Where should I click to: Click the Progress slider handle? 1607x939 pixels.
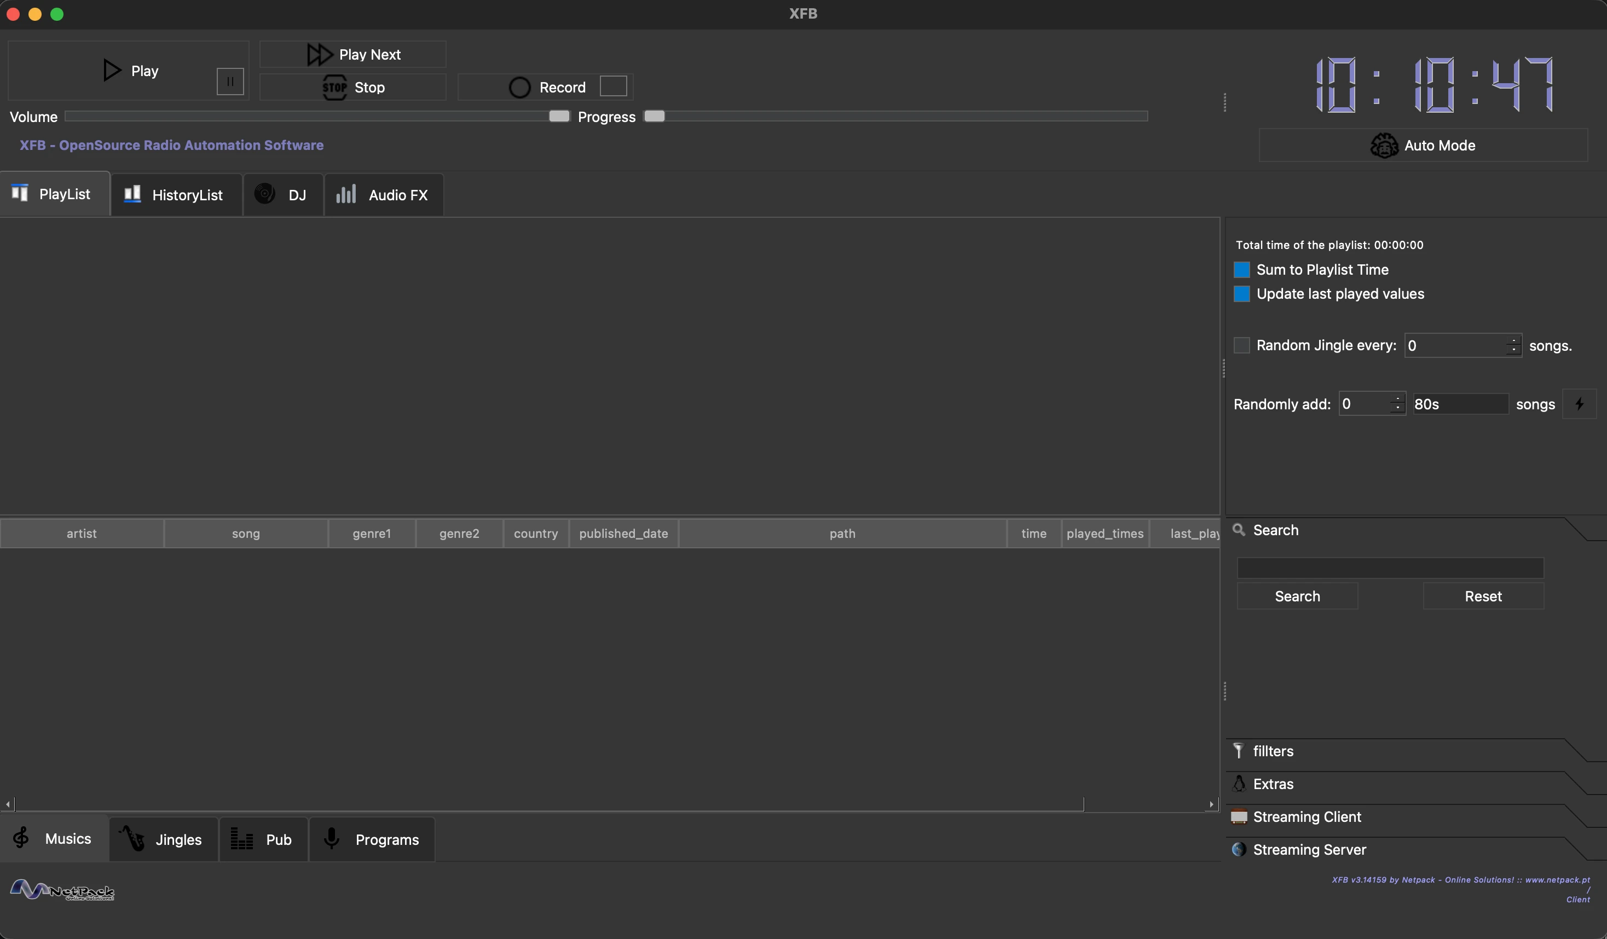tap(654, 116)
